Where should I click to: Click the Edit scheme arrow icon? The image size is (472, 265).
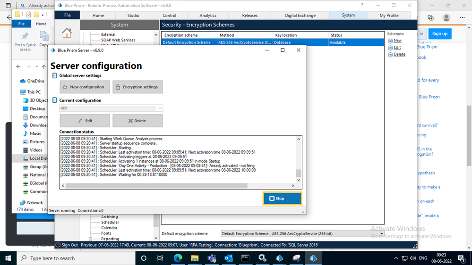pos(390,48)
